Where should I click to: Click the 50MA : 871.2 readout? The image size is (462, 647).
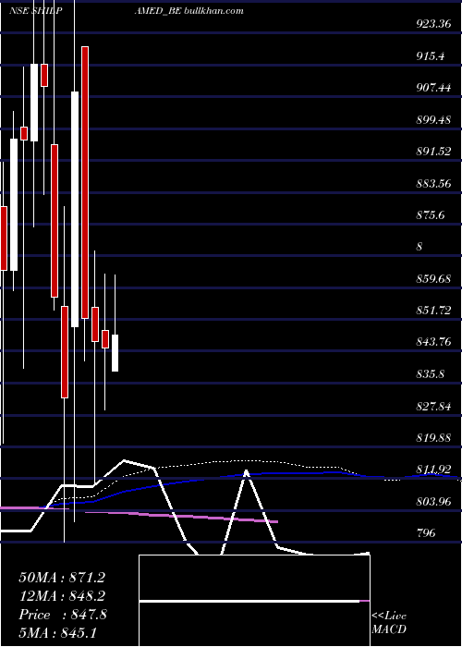62,578
